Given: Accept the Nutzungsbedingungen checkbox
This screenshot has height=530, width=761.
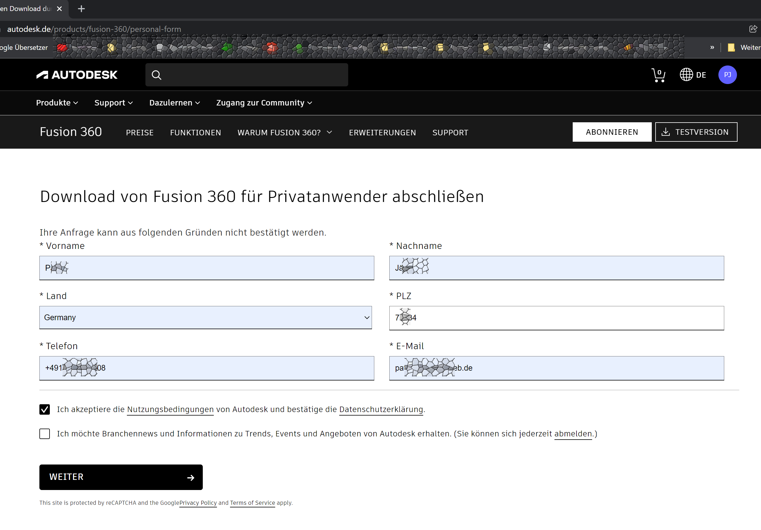Looking at the screenshot, I should (x=44, y=409).
